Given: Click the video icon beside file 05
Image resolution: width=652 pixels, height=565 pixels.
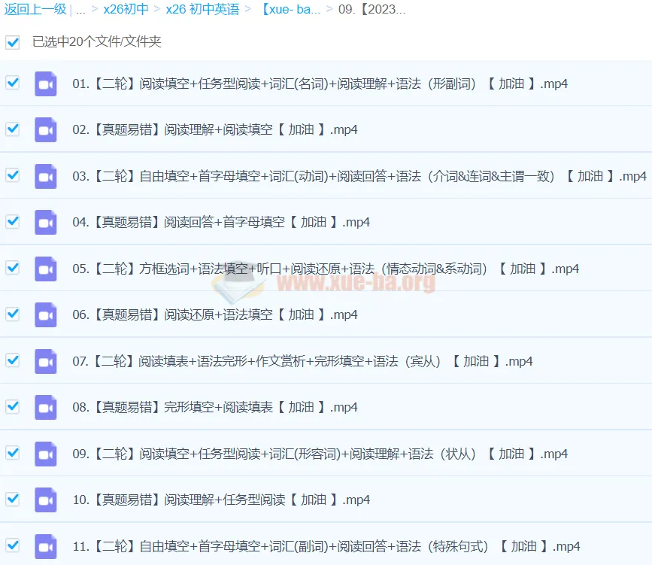Looking at the screenshot, I should click(x=46, y=269).
